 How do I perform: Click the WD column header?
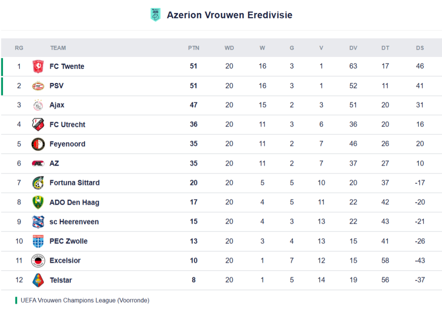[x=229, y=48]
